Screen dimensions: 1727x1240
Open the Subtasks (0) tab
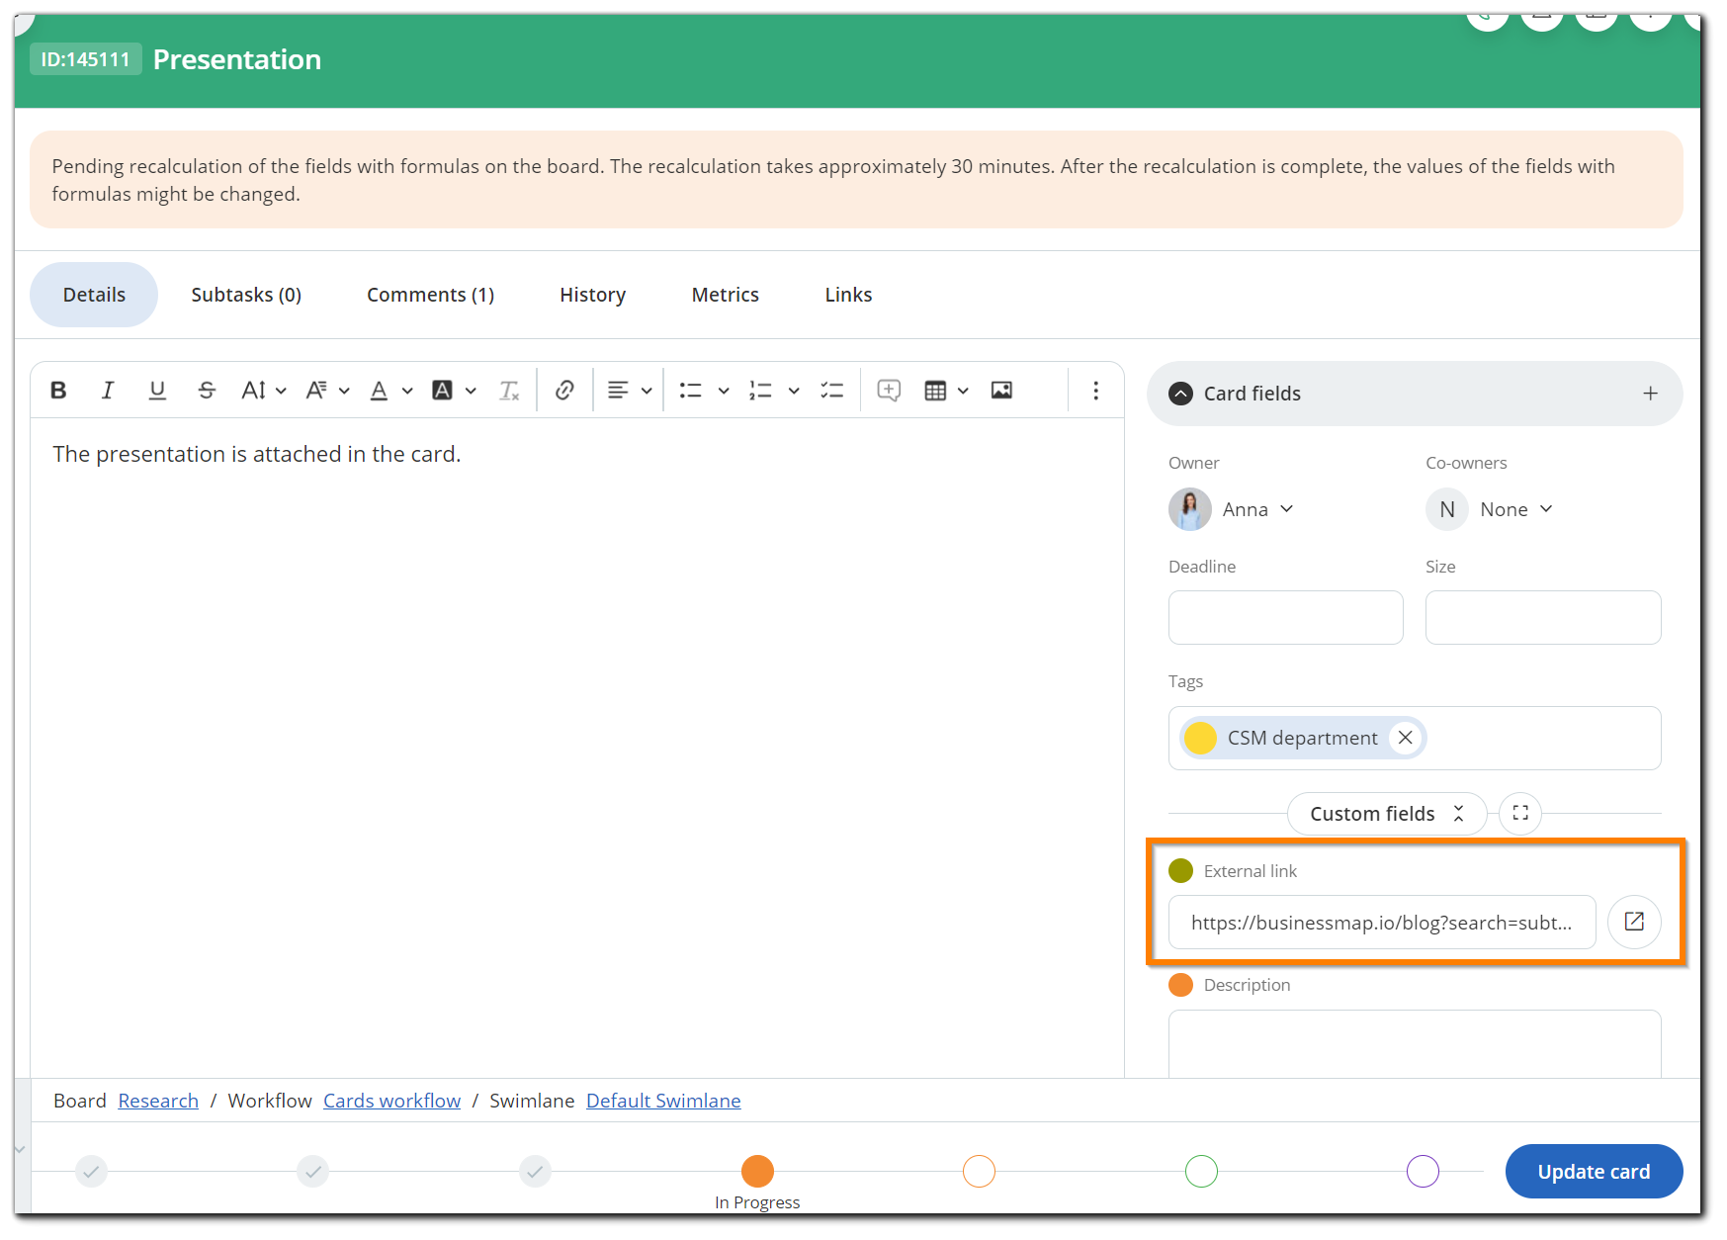246,295
